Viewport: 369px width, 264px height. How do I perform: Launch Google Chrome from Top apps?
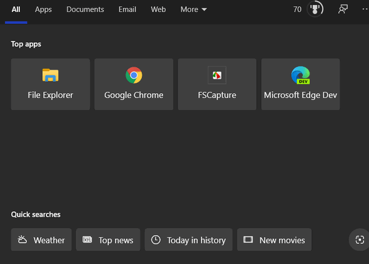(x=134, y=84)
